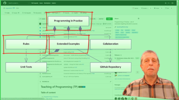Open Learn more about GitHub Sponsors

pyautogui.click(x=123, y=79)
